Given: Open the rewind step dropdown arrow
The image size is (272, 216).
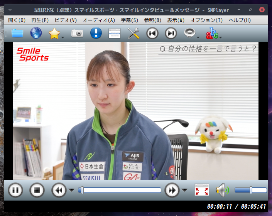Looking at the screenshot, I should click(71, 190).
